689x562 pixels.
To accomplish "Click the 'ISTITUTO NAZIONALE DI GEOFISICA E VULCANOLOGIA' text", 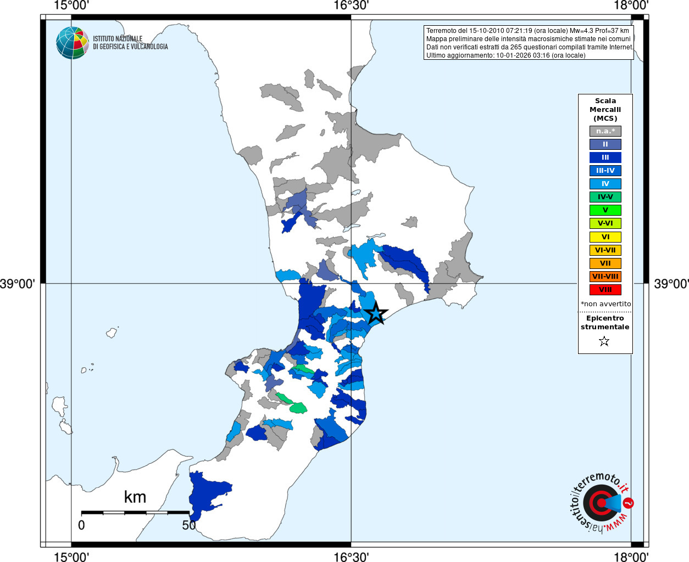I will pos(130,43).
